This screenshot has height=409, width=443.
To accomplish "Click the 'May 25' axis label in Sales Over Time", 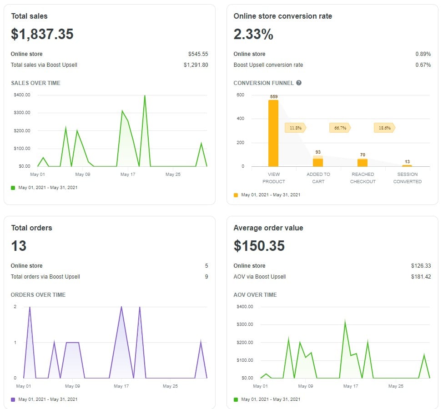I will [173, 175].
